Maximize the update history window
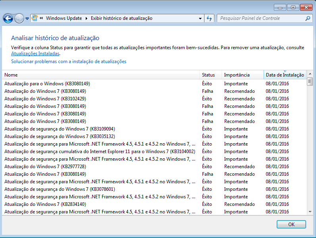The image size is (316, 238). 293,8
